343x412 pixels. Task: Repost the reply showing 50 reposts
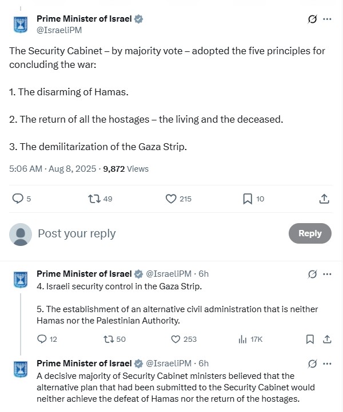114,339
